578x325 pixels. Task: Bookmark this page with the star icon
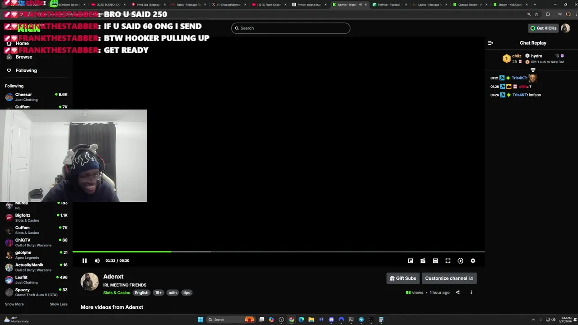[x=536, y=14]
